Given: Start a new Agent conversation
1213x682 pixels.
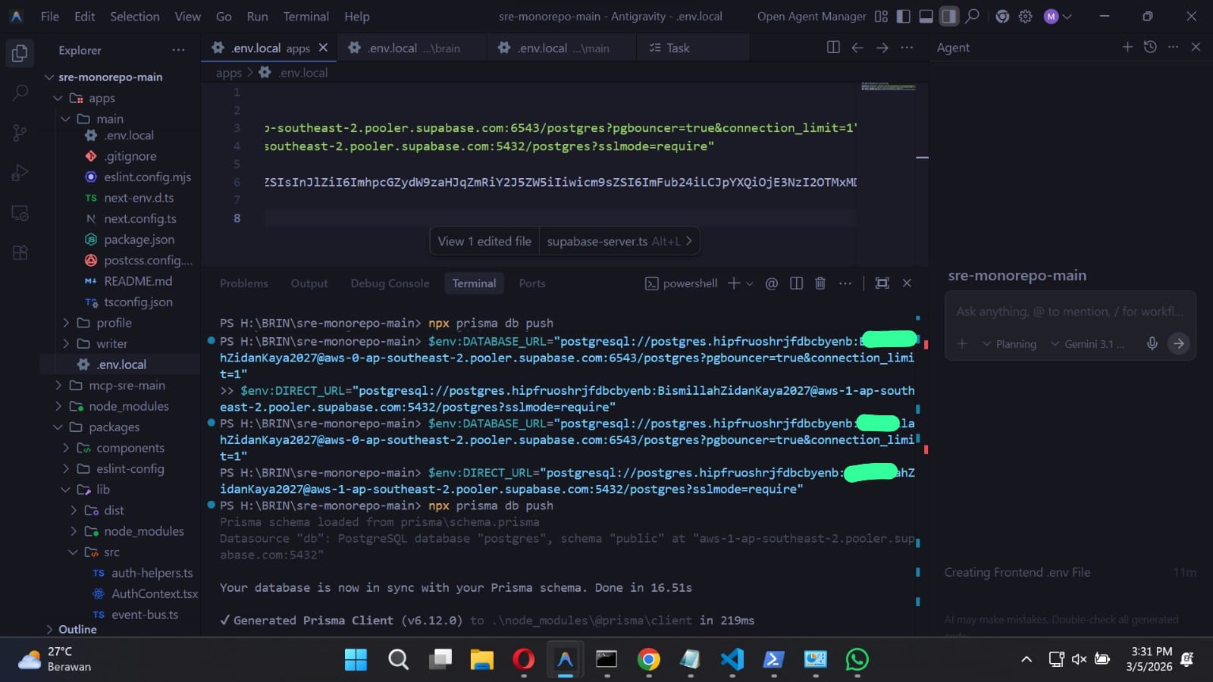Looking at the screenshot, I should click(x=1127, y=47).
